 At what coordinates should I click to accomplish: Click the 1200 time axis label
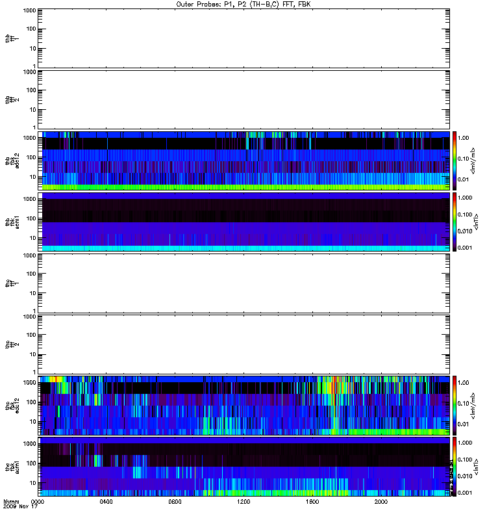[x=243, y=502]
